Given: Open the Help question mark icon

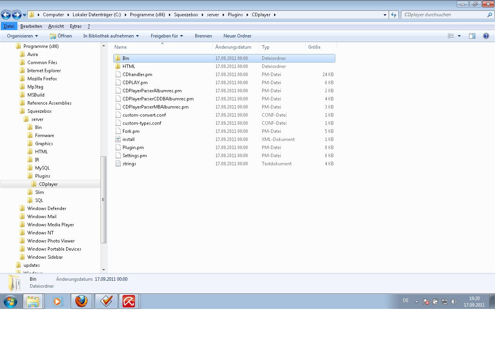Looking at the screenshot, I should point(486,36).
